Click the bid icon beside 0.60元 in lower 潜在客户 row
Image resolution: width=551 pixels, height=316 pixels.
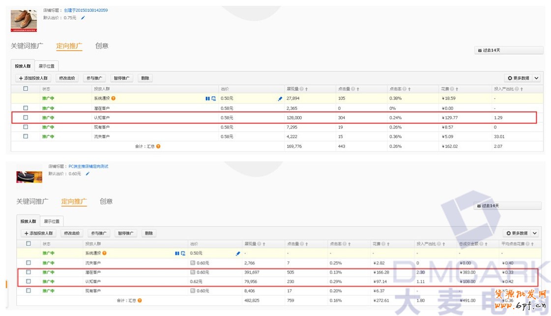point(193,272)
